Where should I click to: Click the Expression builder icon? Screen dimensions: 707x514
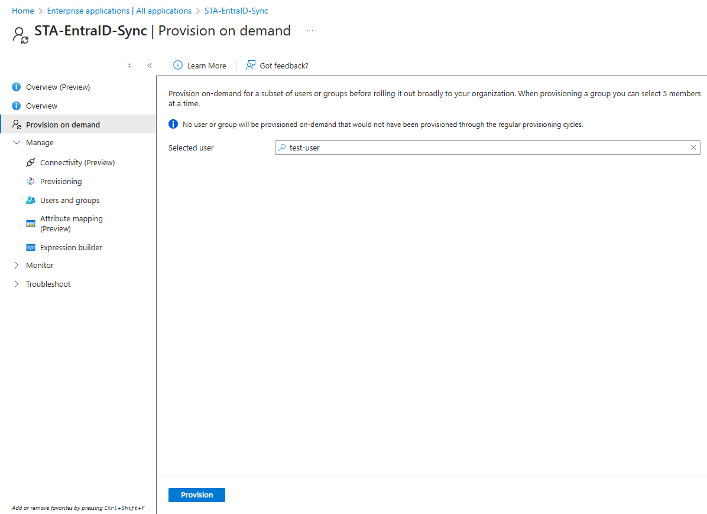(31, 247)
